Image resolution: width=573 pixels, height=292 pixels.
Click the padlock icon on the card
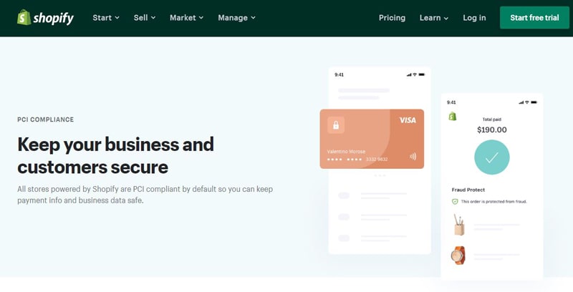pyautogui.click(x=336, y=125)
